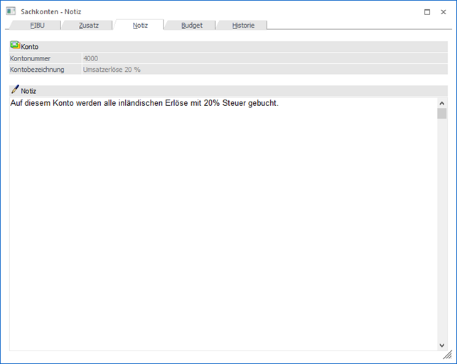The height and width of the screenshot is (364, 457).
Task: Click the Sachkonten window icon in title bar
Action: point(11,11)
